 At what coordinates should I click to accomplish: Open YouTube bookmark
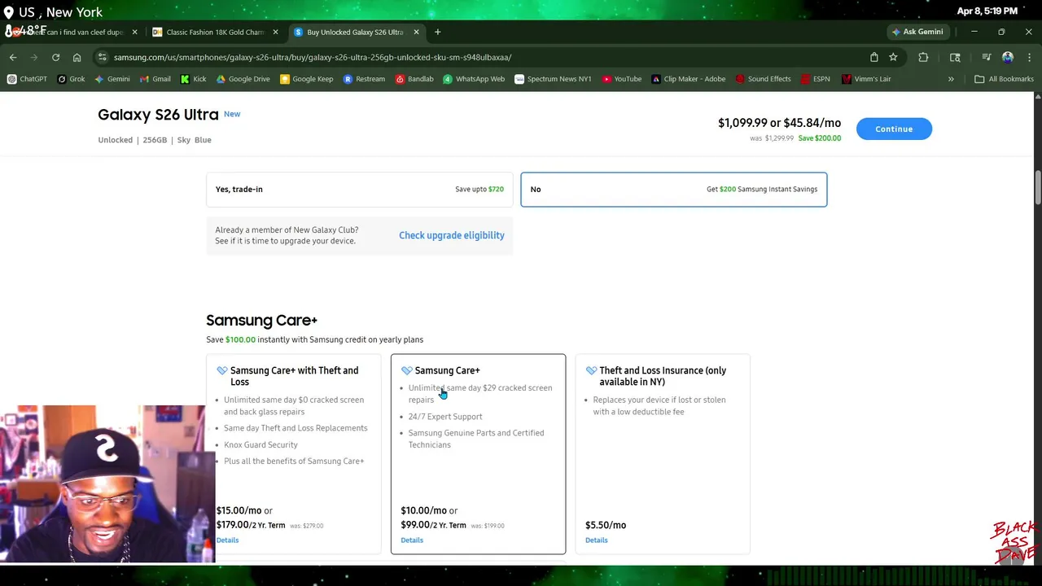coord(622,79)
